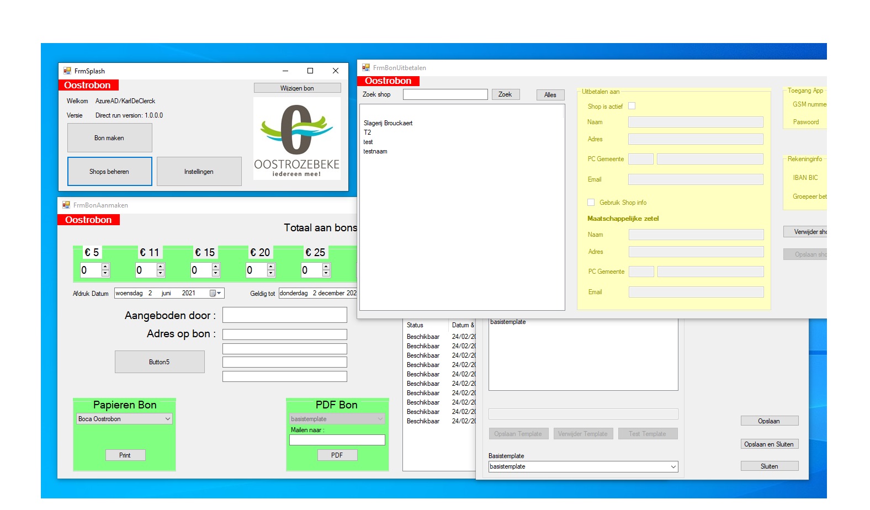The image size is (870, 510).
Task: Click the 'Opslaan en Sluiten' button
Action: (769, 444)
